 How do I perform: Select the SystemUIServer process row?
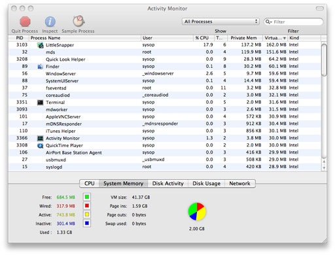click(165, 81)
